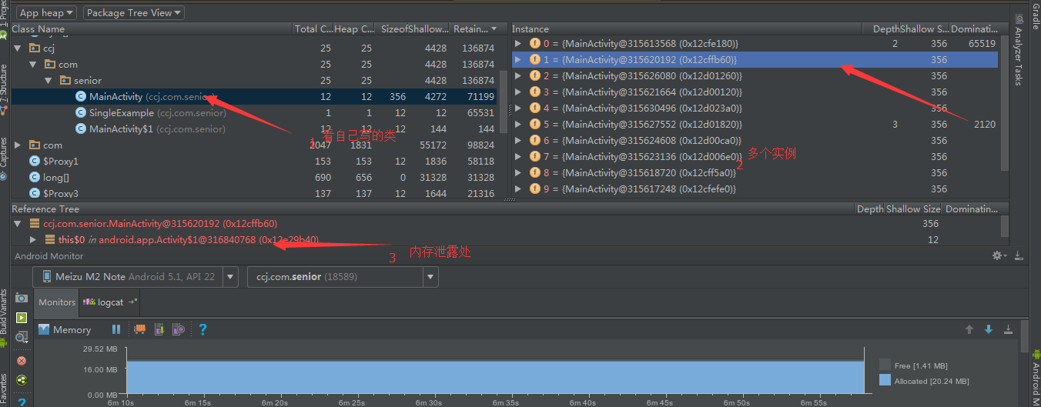Open the memory monitor help question mark

[x=203, y=329]
